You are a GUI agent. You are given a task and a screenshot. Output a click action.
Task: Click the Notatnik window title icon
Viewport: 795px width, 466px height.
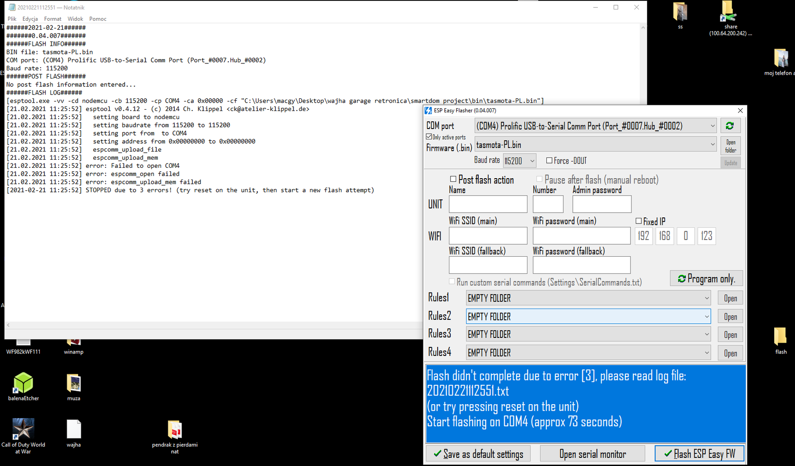click(x=12, y=7)
